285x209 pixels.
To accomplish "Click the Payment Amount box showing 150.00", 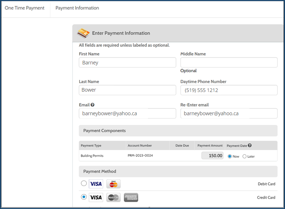I will (212, 156).
